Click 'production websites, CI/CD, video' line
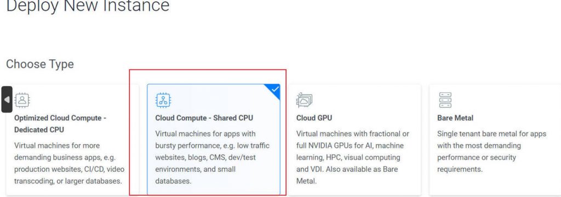561x197 pixels. [70, 169]
